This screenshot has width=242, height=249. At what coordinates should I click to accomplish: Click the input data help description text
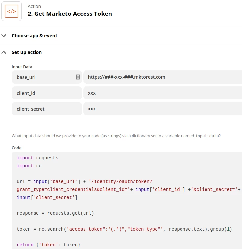[x=116, y=136]
